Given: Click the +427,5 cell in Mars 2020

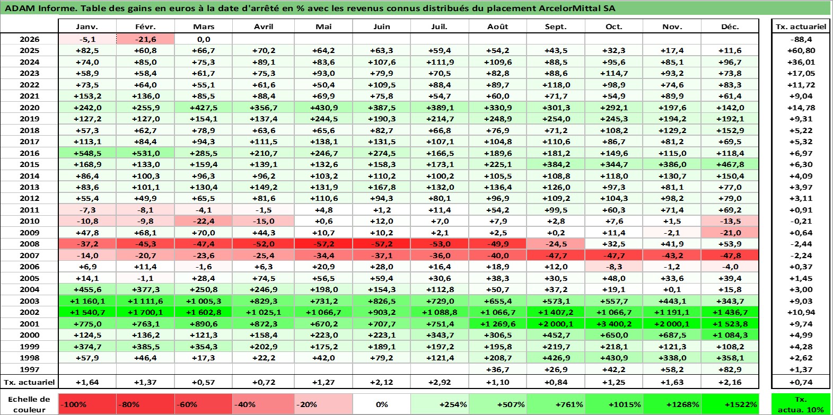Looking at the screenshot, I should click(x=204, y=108).
